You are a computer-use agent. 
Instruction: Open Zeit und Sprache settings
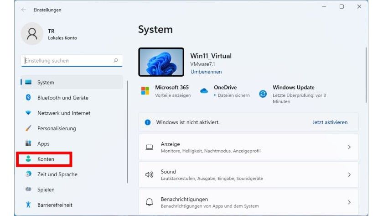click(72, 174)
